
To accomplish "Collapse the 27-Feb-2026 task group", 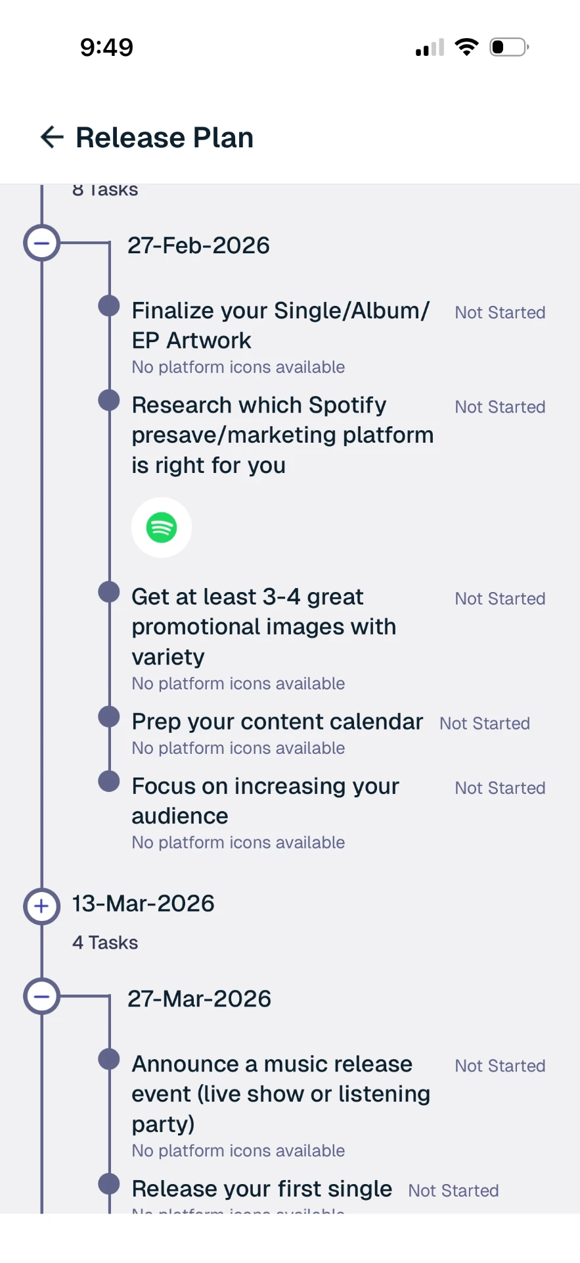I will 41,243.
